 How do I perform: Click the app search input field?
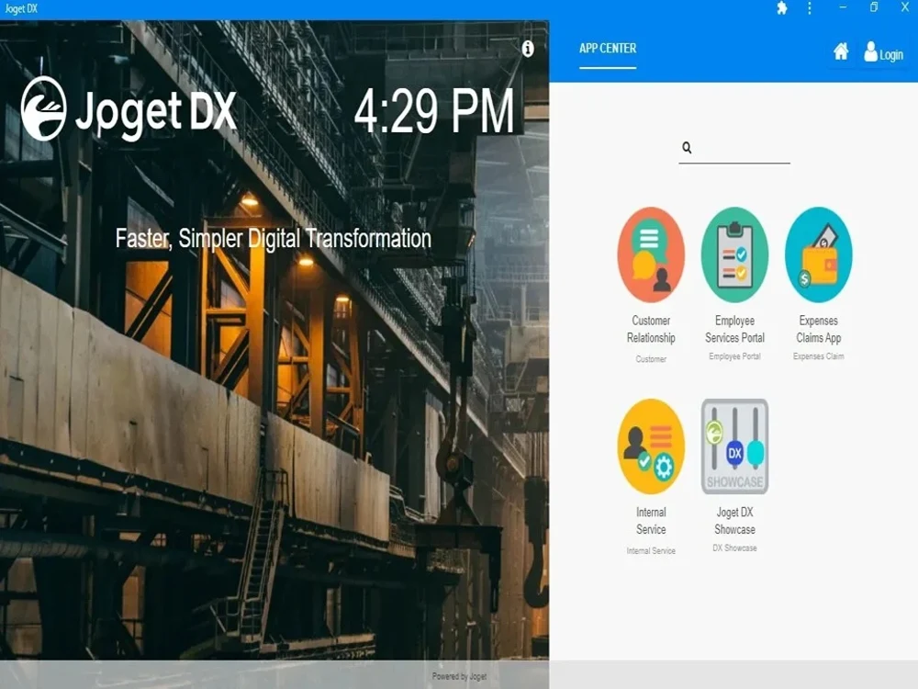[734, 148]
